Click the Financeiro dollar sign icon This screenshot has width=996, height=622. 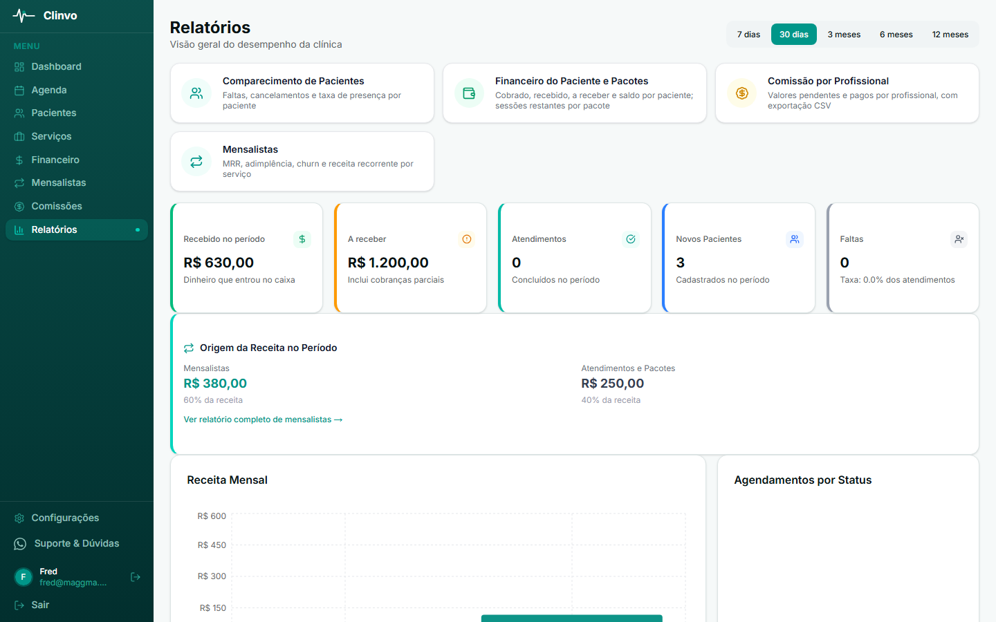(x=19, y=160)
